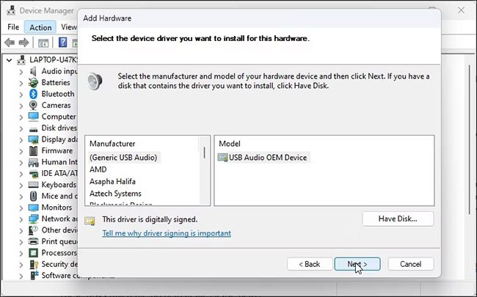Viewport: 477px width, 297px height.
Task: Click the Processors device icon
Action: (x=34, y=253)
